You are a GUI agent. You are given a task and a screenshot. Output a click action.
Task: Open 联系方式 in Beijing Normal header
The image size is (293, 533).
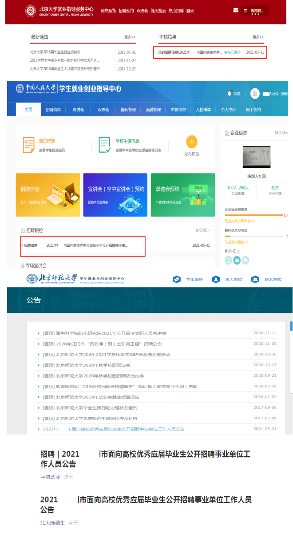(x=266, y=279)
